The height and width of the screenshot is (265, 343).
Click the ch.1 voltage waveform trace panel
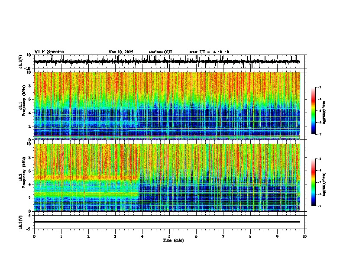[169, 61]
